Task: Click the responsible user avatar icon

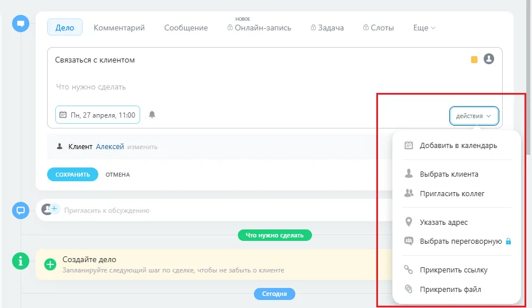Action: (x=489, y=59)
